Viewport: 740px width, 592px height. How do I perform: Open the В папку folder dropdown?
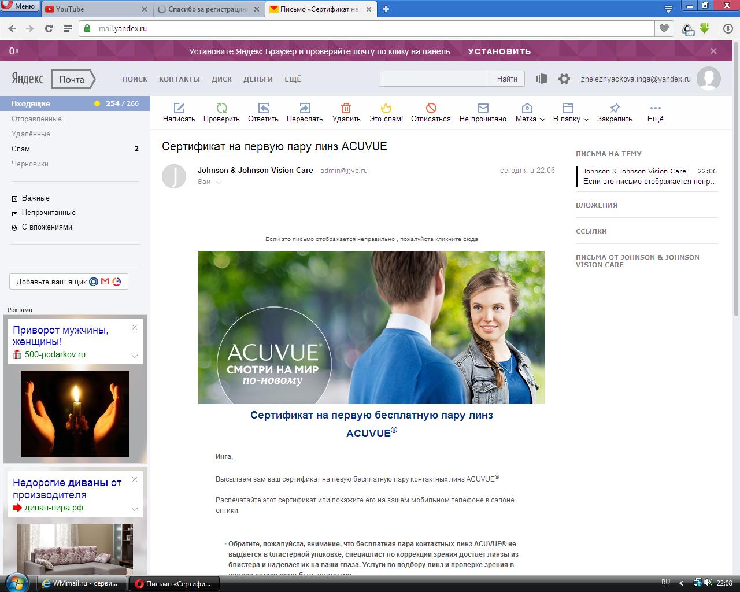point(571,113)
